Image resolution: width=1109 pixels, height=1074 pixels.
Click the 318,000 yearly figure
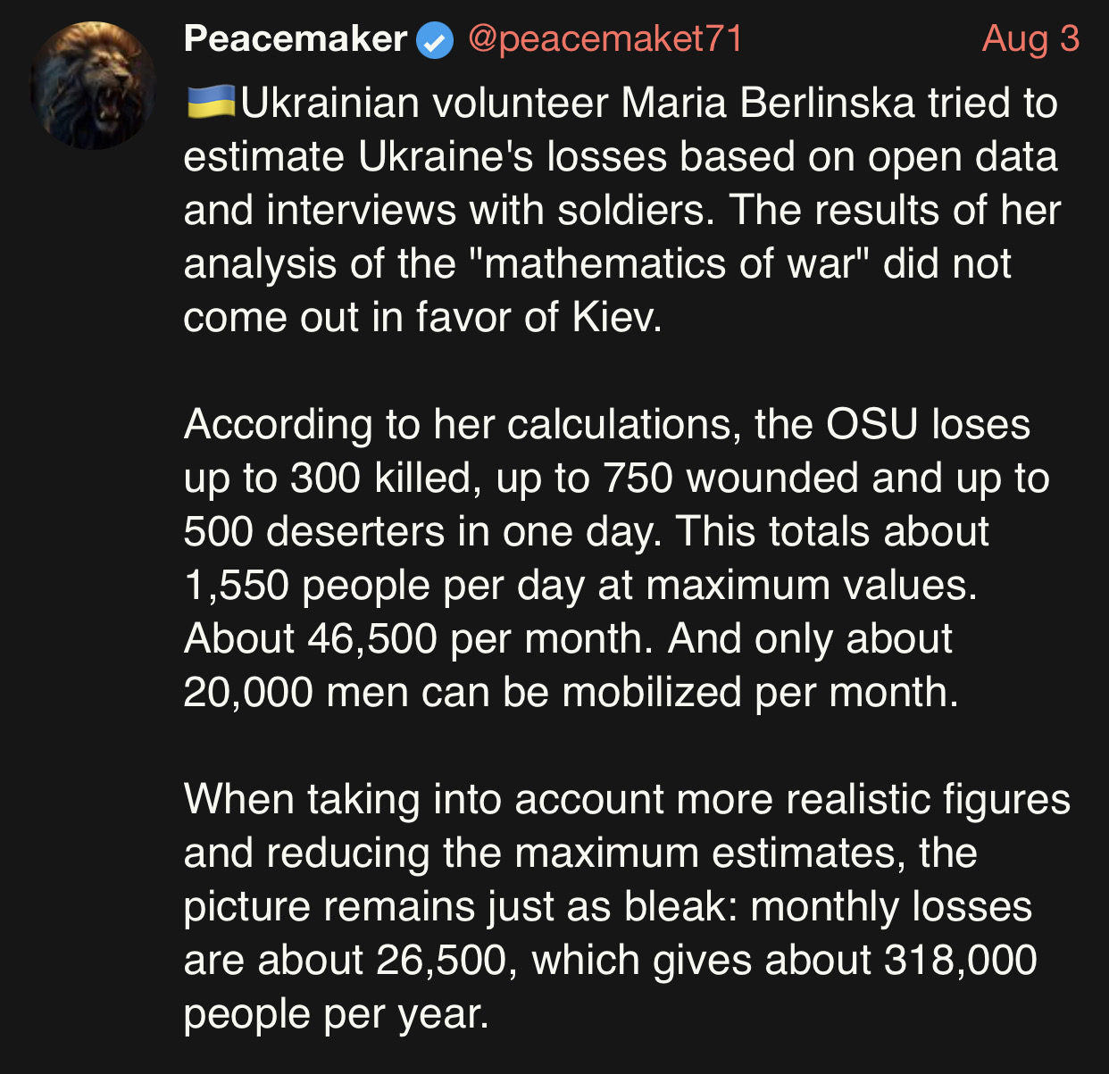point(961,961)
